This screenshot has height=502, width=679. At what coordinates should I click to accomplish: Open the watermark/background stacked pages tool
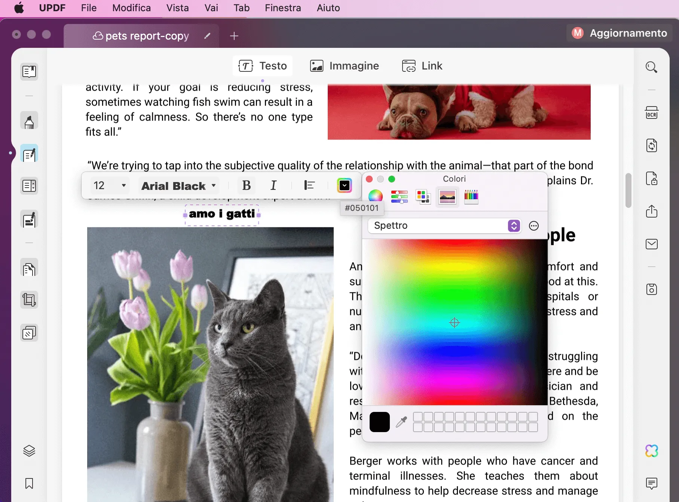point(29,333)
